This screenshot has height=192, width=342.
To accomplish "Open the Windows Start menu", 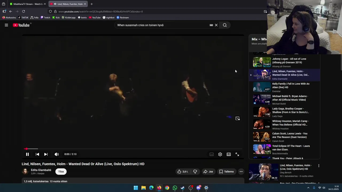I will point(136,188).
